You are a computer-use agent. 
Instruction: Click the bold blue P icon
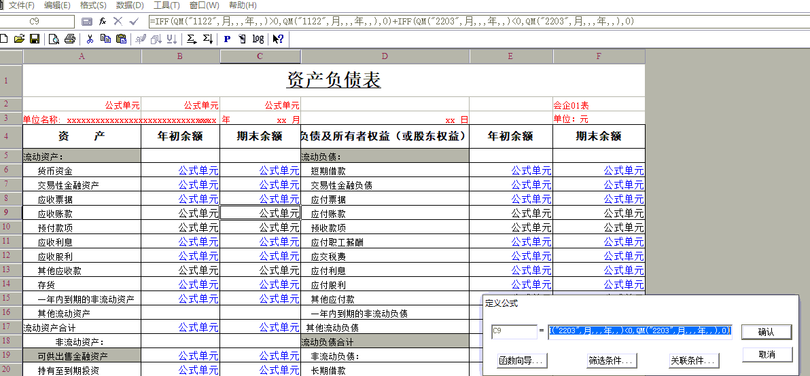pos(227,39)
